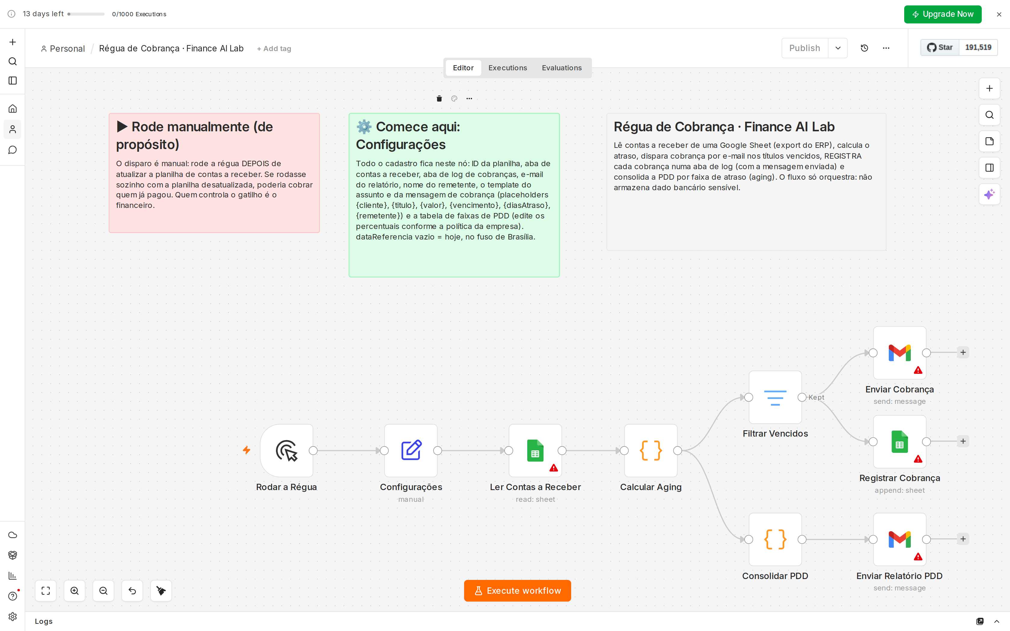Image resolution: width=1010 pixels, height=631 pixels.
Task: Select the Registrar Cobrança sheets node
Action: [x=899, y=441]
